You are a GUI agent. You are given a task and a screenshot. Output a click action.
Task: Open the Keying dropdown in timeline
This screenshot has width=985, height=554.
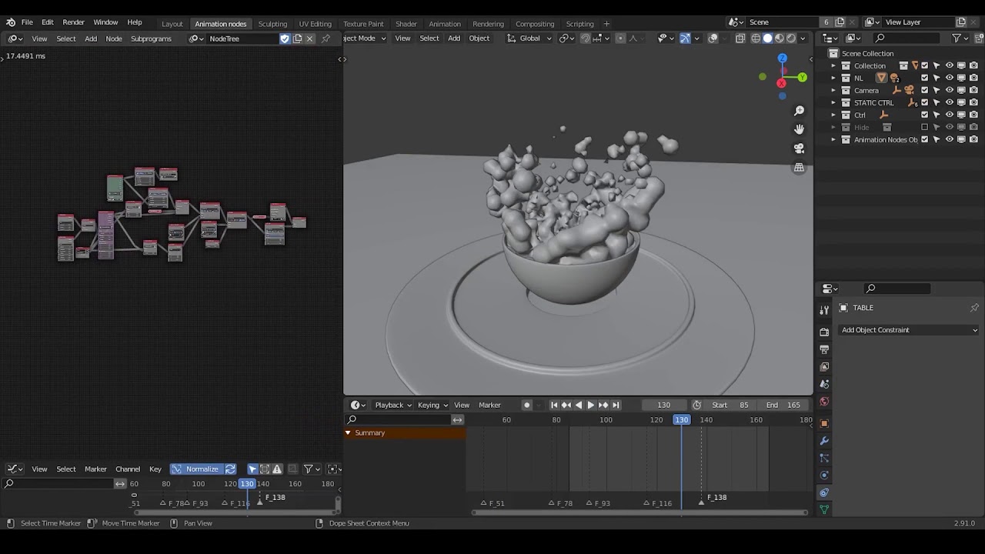click(432, 405)
